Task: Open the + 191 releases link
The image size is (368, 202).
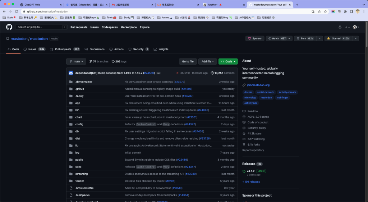Action: [x=251, y=182]
